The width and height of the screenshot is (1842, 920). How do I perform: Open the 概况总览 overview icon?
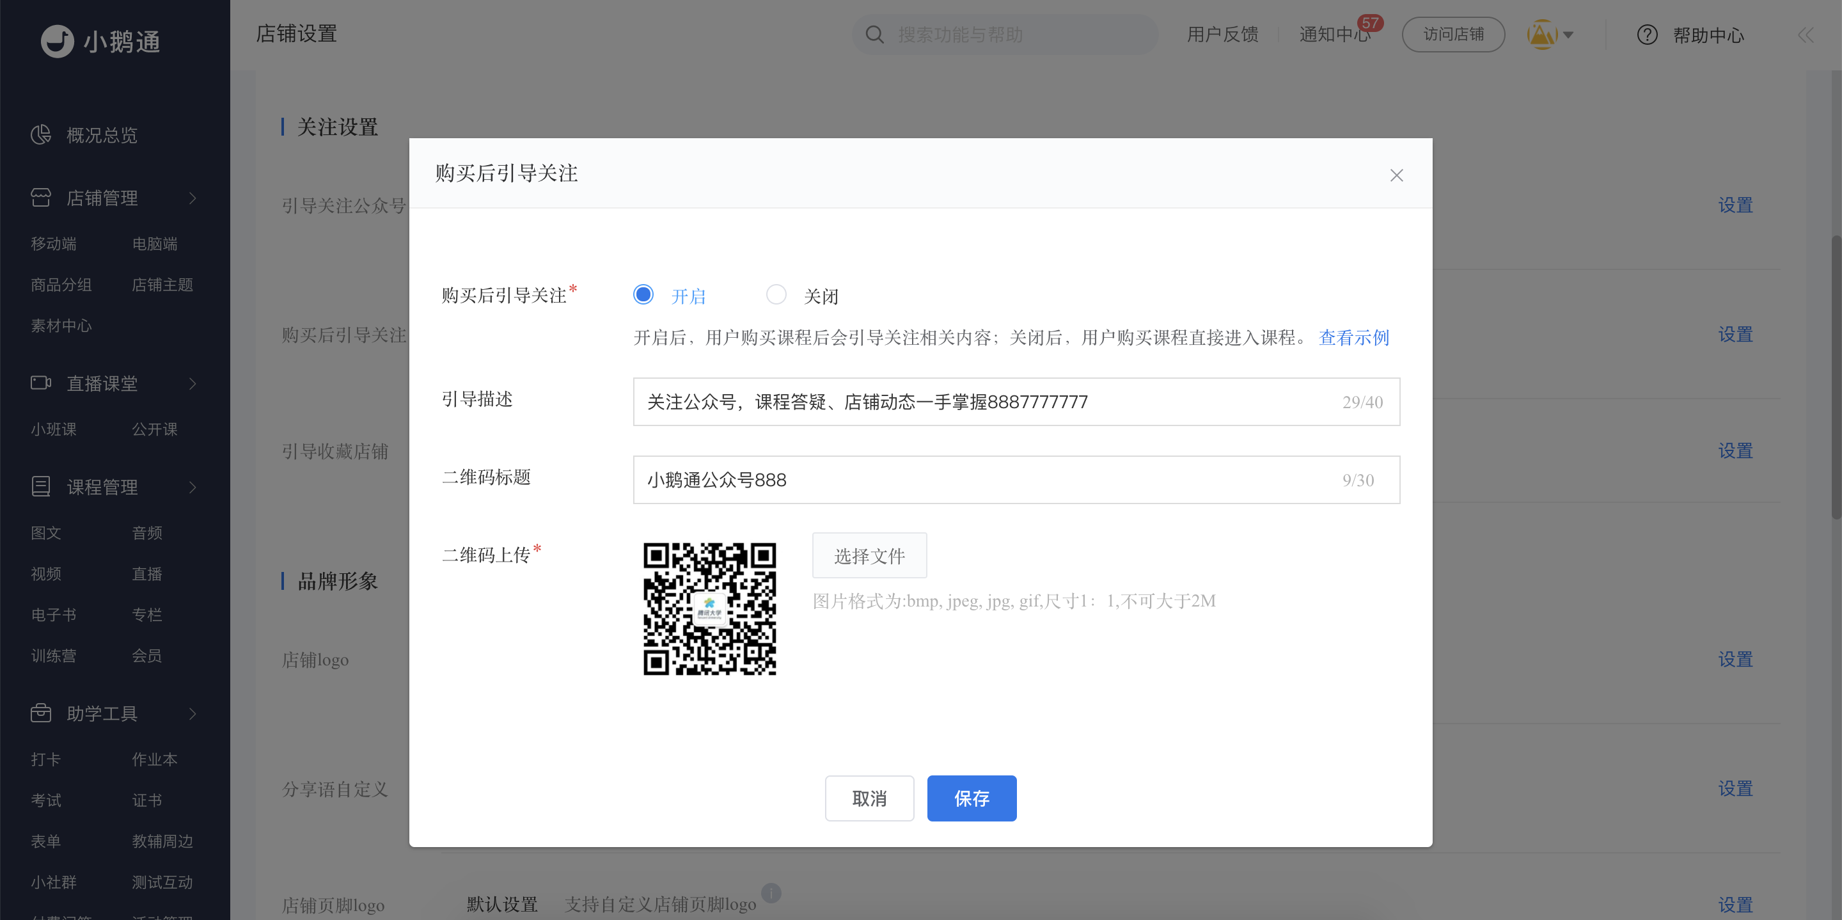point(41,134)
